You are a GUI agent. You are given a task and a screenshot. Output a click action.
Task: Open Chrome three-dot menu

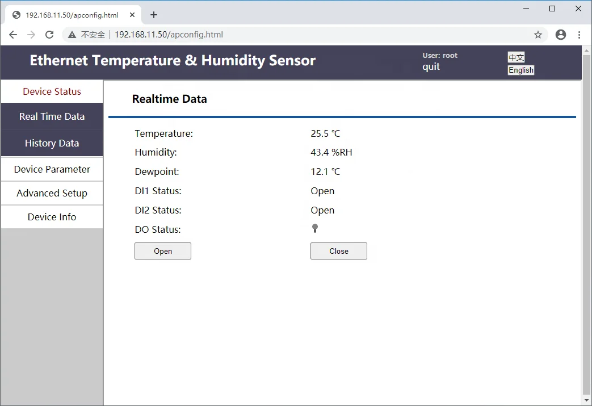click(x=579, y=35)
